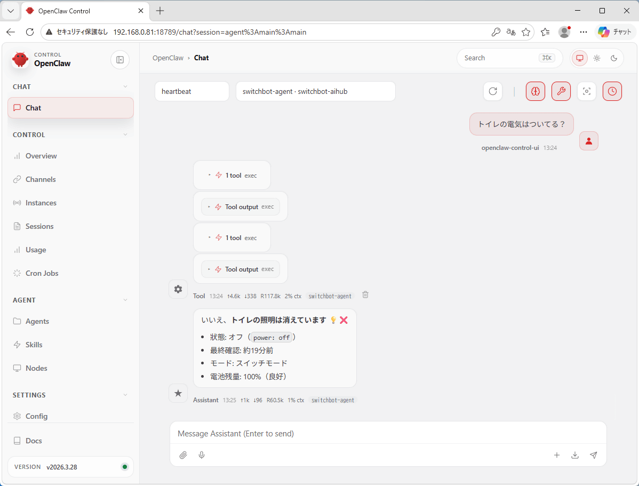Viewport: 639px width, 486px height.
Task: Open the Nodes page
Action: click(70, 368)
